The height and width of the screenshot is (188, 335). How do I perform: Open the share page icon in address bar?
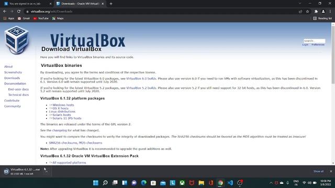300,11
